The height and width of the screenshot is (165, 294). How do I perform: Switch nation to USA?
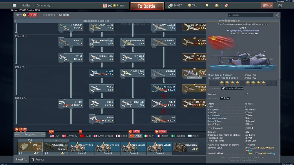(55, 136)
